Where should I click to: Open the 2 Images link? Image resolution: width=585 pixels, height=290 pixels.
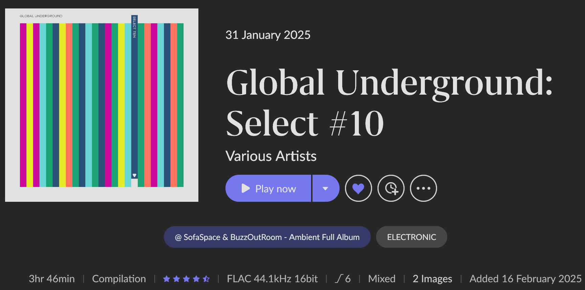click(432, 279)
